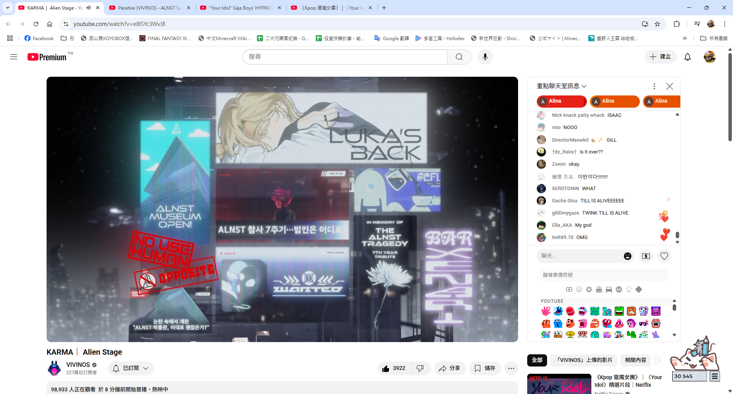Image resolution: width=733 pixels, height=394 pixels.
Task: Expand the 重點聊天室訊息 chat mode dropdown
Action: pos(562,86)
